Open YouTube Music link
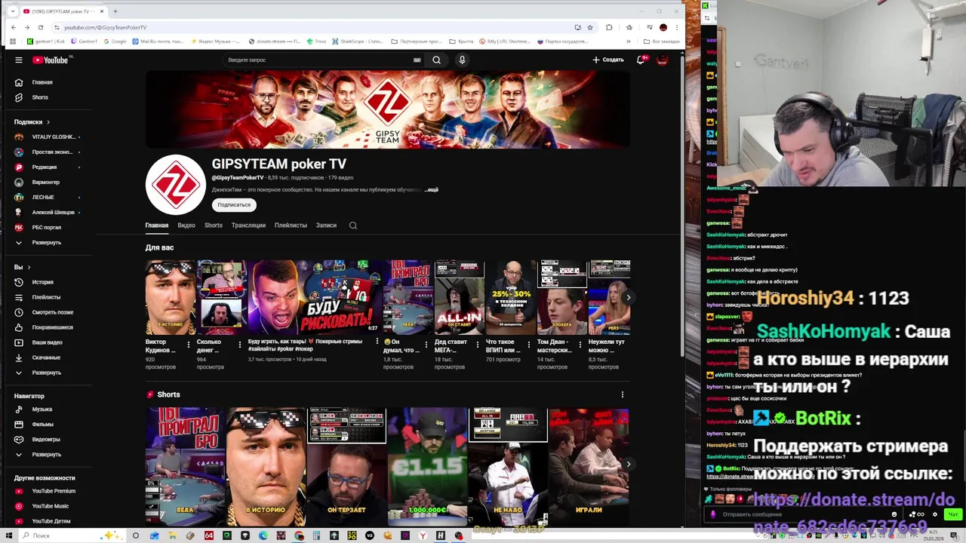Image resolution: width=966 pixels, height=543 pixels. (50, 506)
